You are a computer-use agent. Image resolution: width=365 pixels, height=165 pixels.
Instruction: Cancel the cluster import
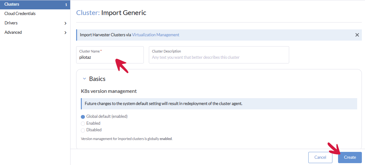(320, 157)
